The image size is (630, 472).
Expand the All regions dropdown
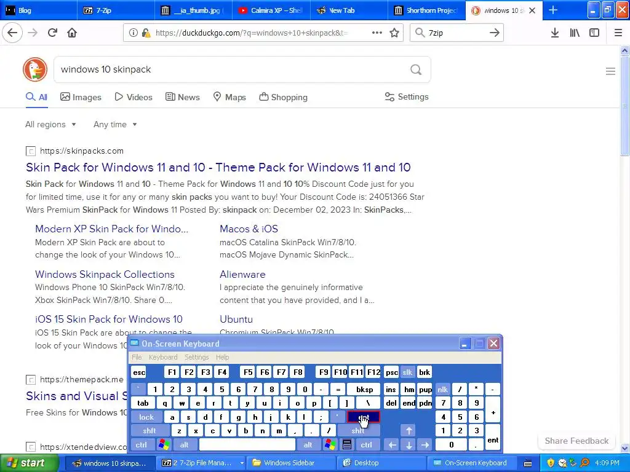[50, 124]
